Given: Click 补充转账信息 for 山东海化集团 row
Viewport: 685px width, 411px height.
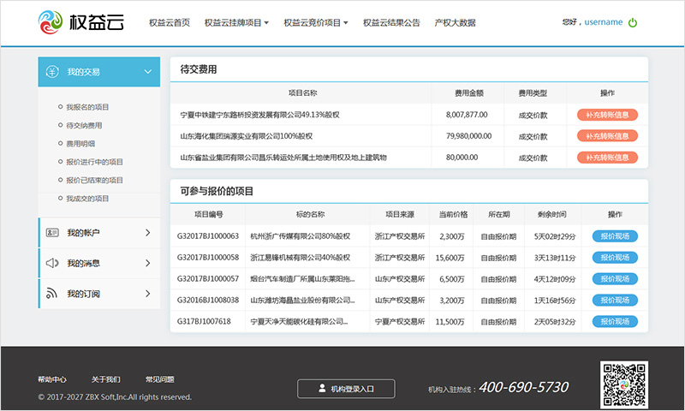Looking at the screenshot, I should 607,136.
